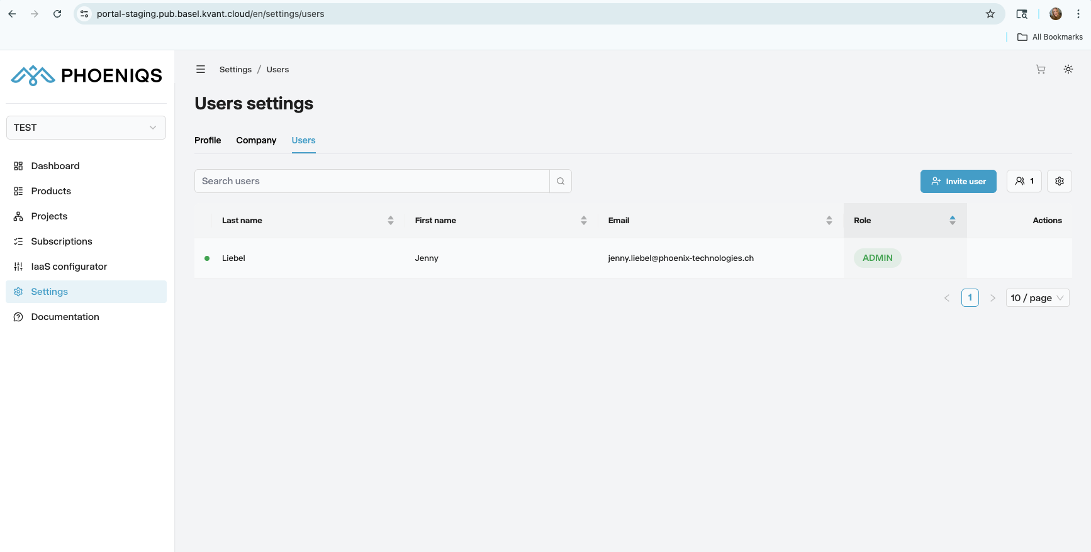Image resolution: width=1091 pixels, height=552 pixels.
Task: Open Documentation in the sidebar
Action: point(65,317)
